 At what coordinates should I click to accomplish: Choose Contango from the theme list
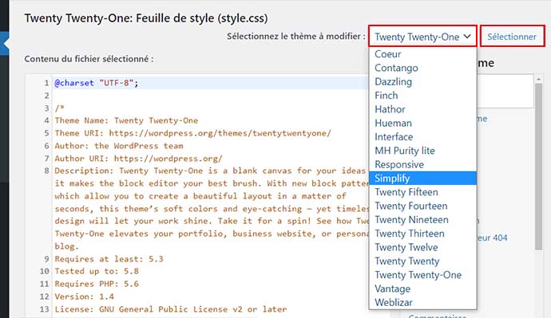[422, 68]
